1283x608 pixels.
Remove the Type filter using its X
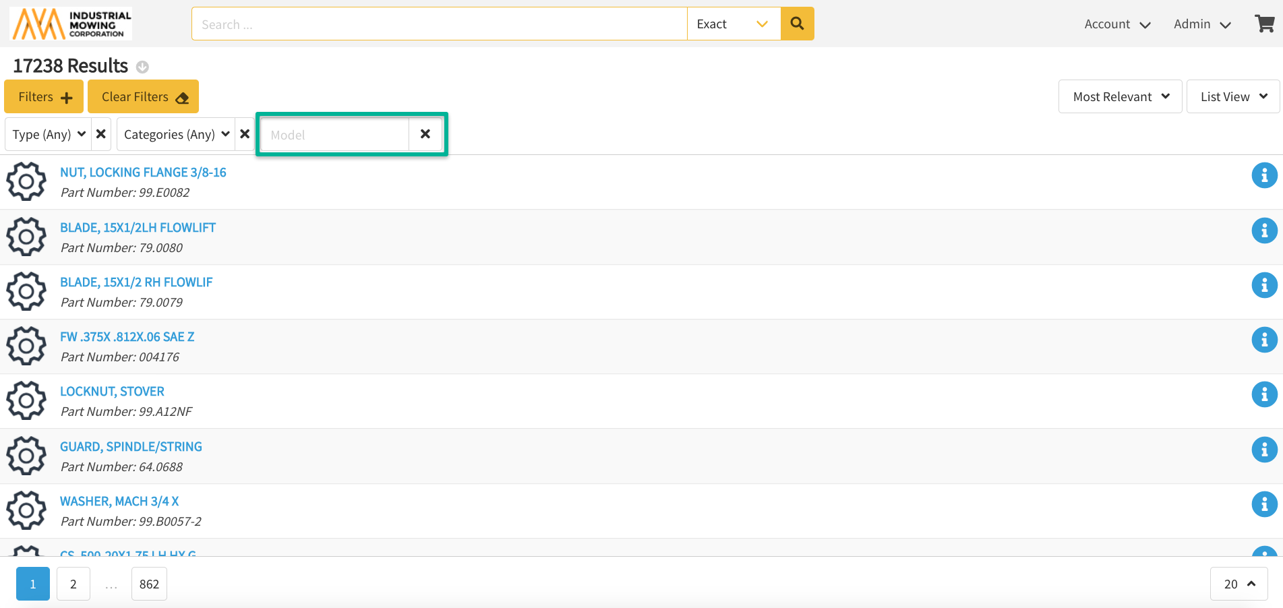pyautogui.click(x=101, y=134)
